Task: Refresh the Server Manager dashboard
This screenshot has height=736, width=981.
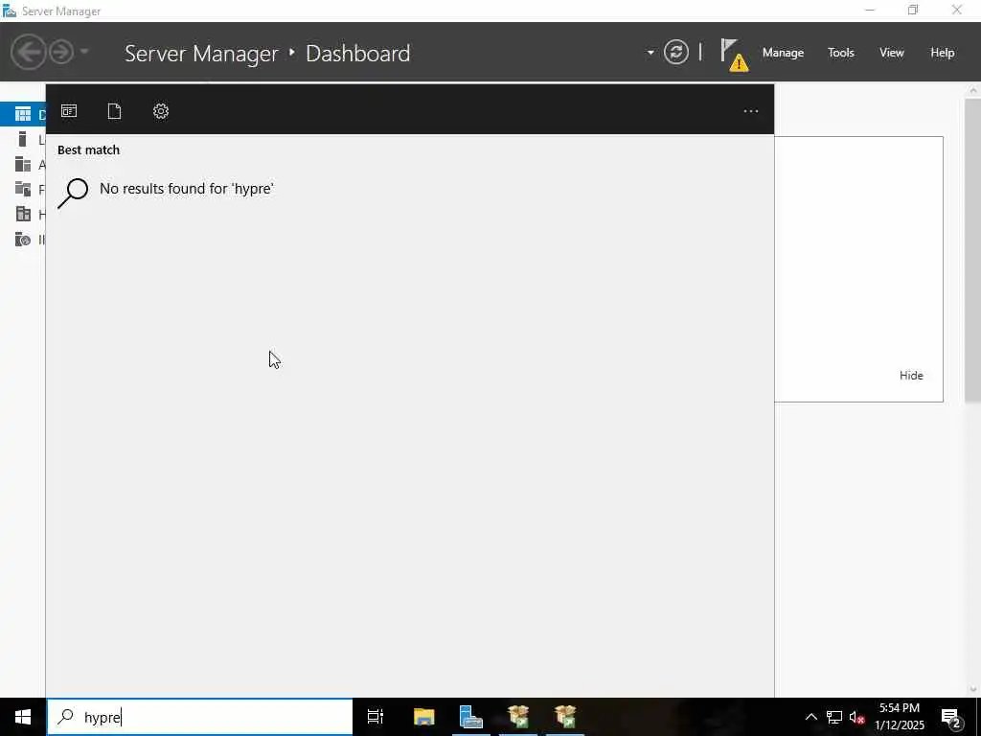Action: tap(675, 52)
